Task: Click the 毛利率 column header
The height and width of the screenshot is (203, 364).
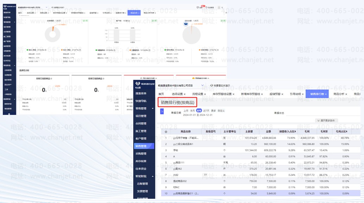Action: click(x=324, y=131)
